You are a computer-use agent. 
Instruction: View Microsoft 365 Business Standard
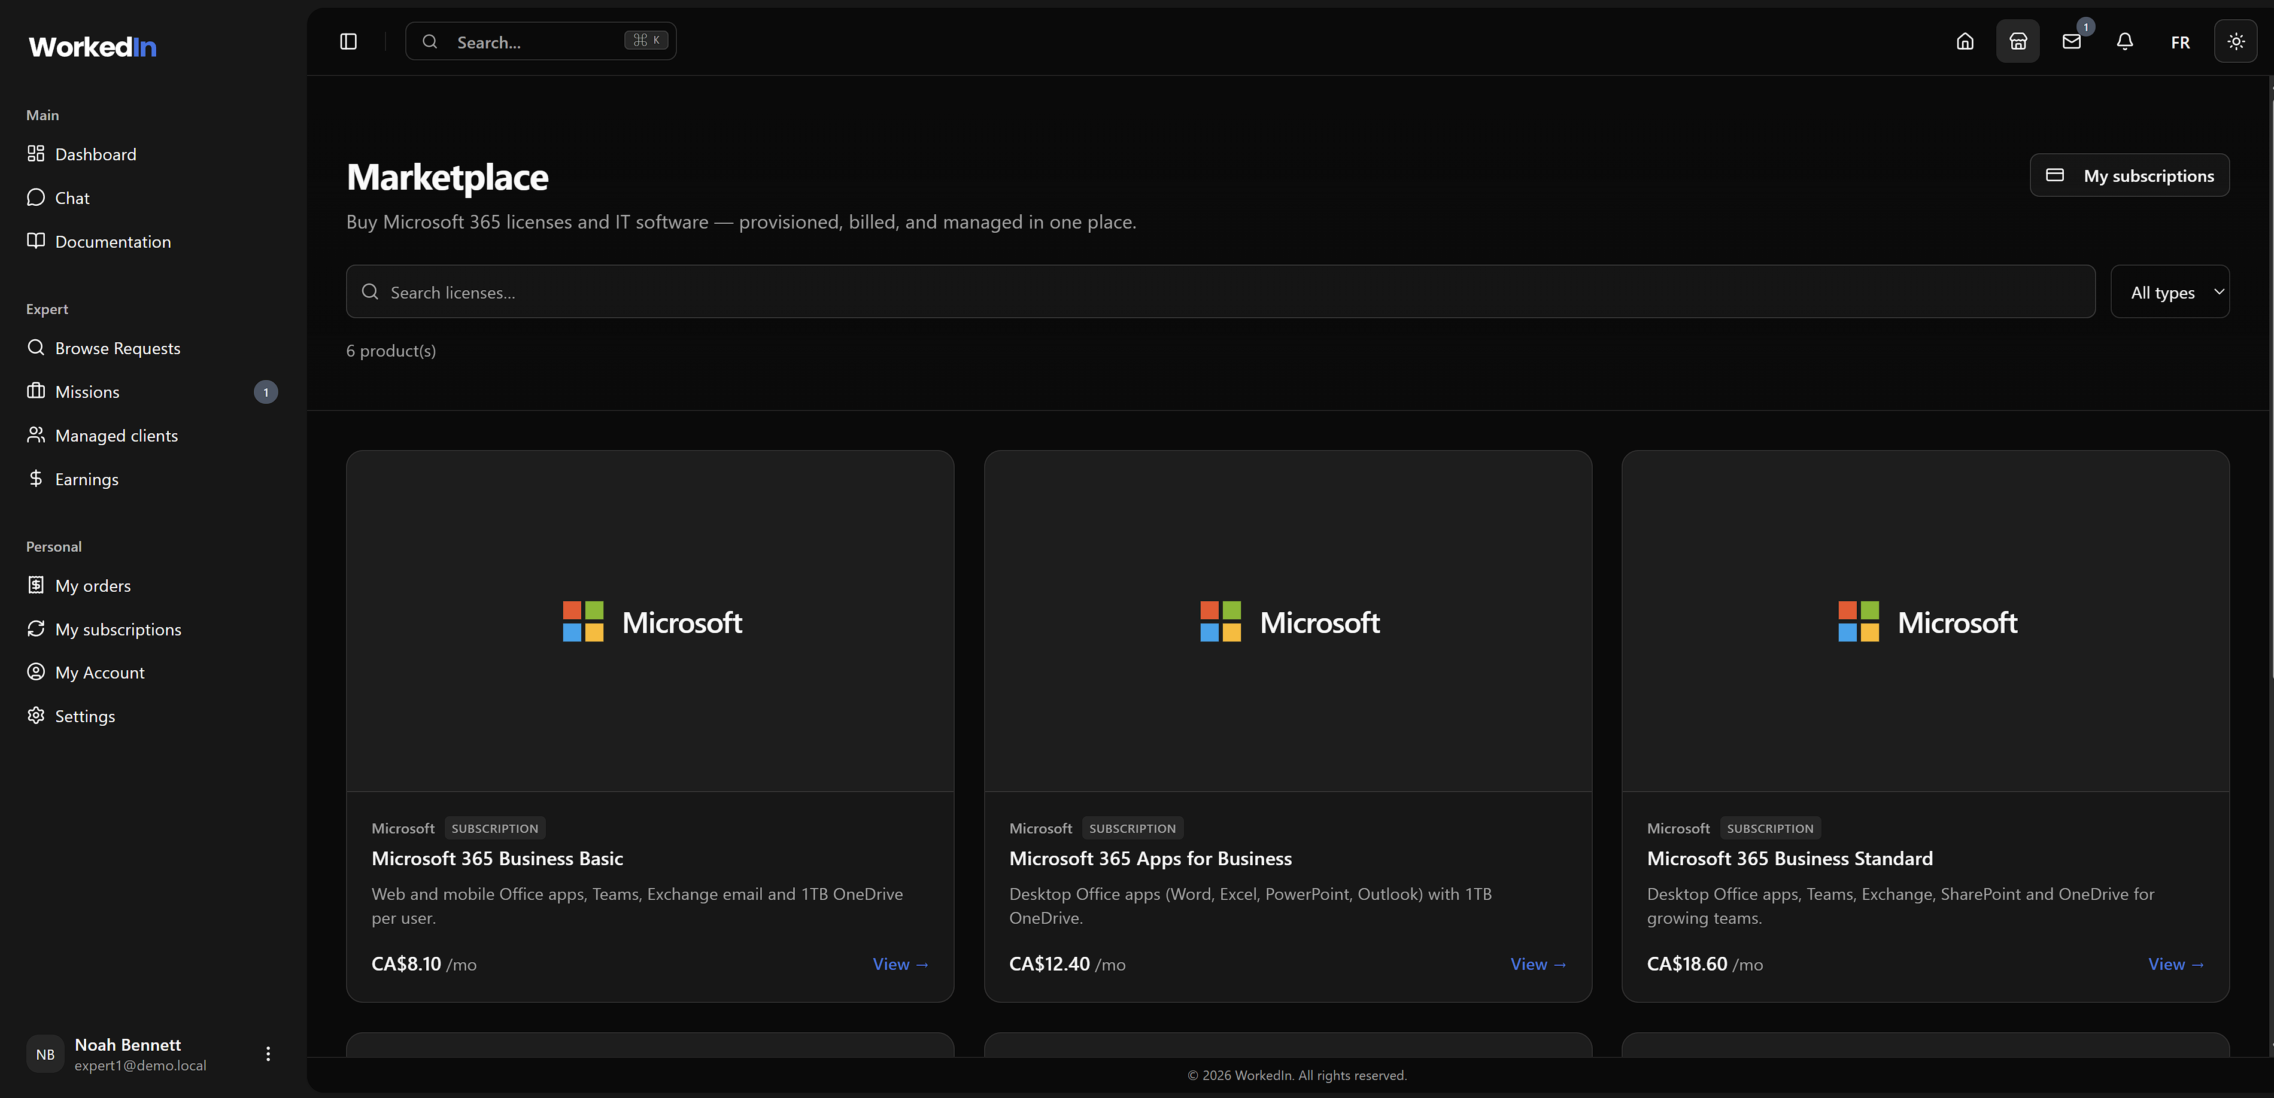(x=2176, y=965)
